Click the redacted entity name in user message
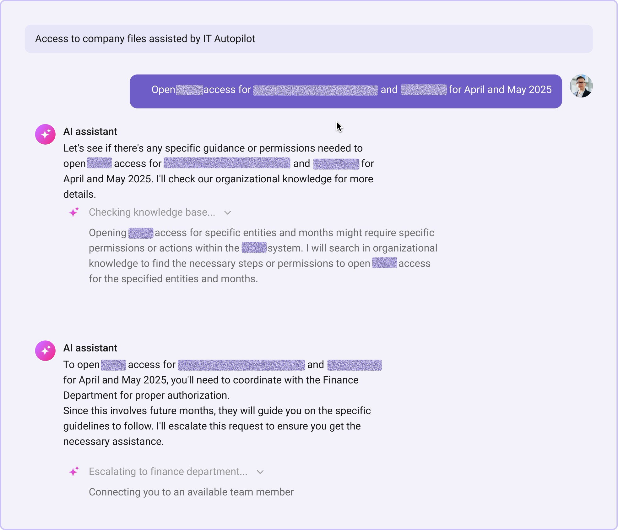Viewport: 618px width, 530px height. click(x=315, y=90)
